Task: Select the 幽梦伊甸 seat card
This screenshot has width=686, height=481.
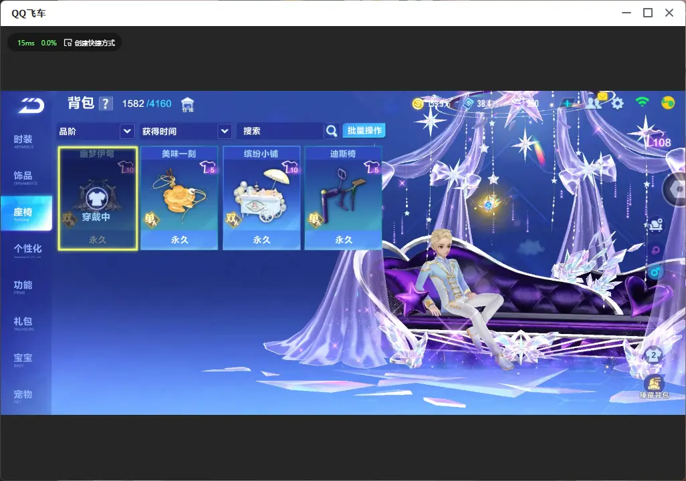Action: click(98, 198)
